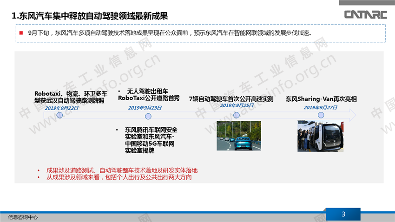This screenshot has height=222, width=395.
Task: Select text 东风Sharing-Van再次亮相
Action: (321, 99)
